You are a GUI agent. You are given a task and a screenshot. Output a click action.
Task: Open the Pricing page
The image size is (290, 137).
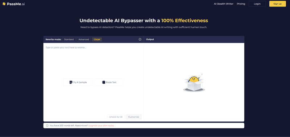tap(241, 4)
